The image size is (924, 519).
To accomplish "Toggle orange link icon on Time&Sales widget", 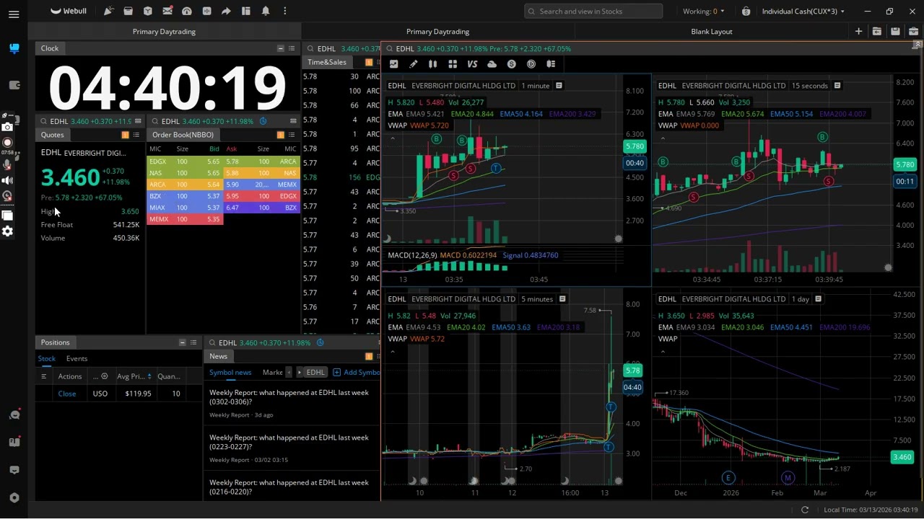I will coord(369,63).
